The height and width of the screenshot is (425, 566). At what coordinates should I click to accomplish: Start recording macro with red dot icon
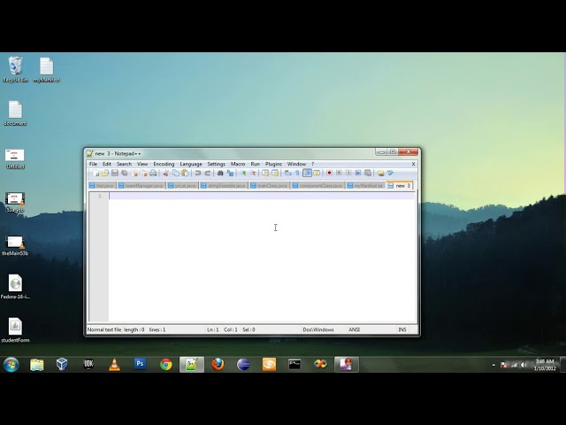pyautogui.click(x=329, y=174)
